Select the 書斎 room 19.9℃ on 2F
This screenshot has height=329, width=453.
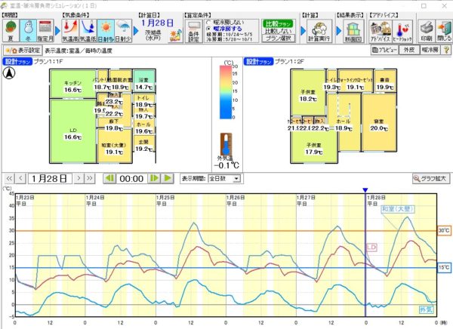tap(385, 81)
